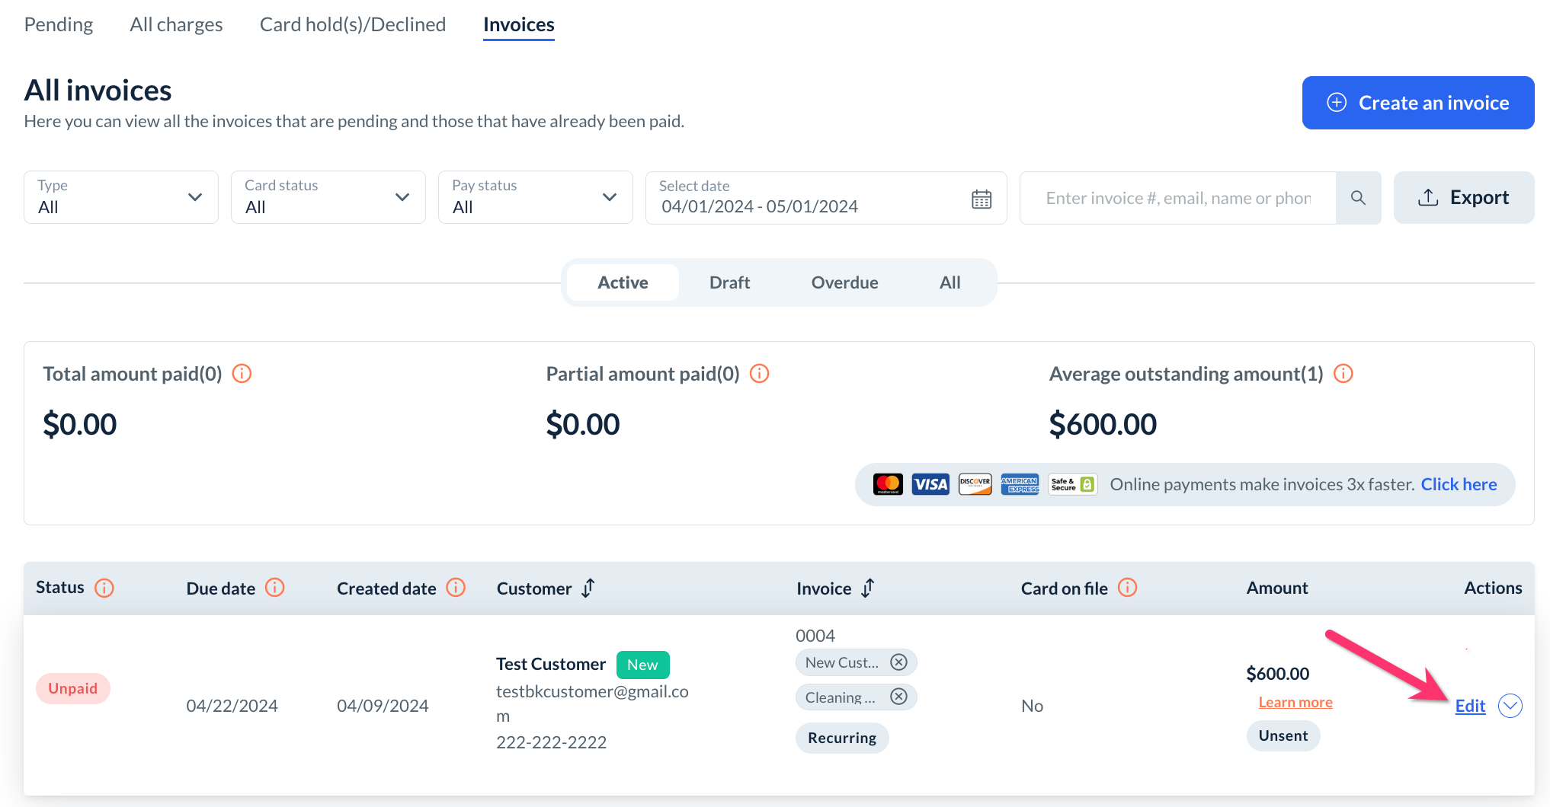Click the calendar icon in date field
Screen dimensions: 1550x807
[x=982, y=199]
